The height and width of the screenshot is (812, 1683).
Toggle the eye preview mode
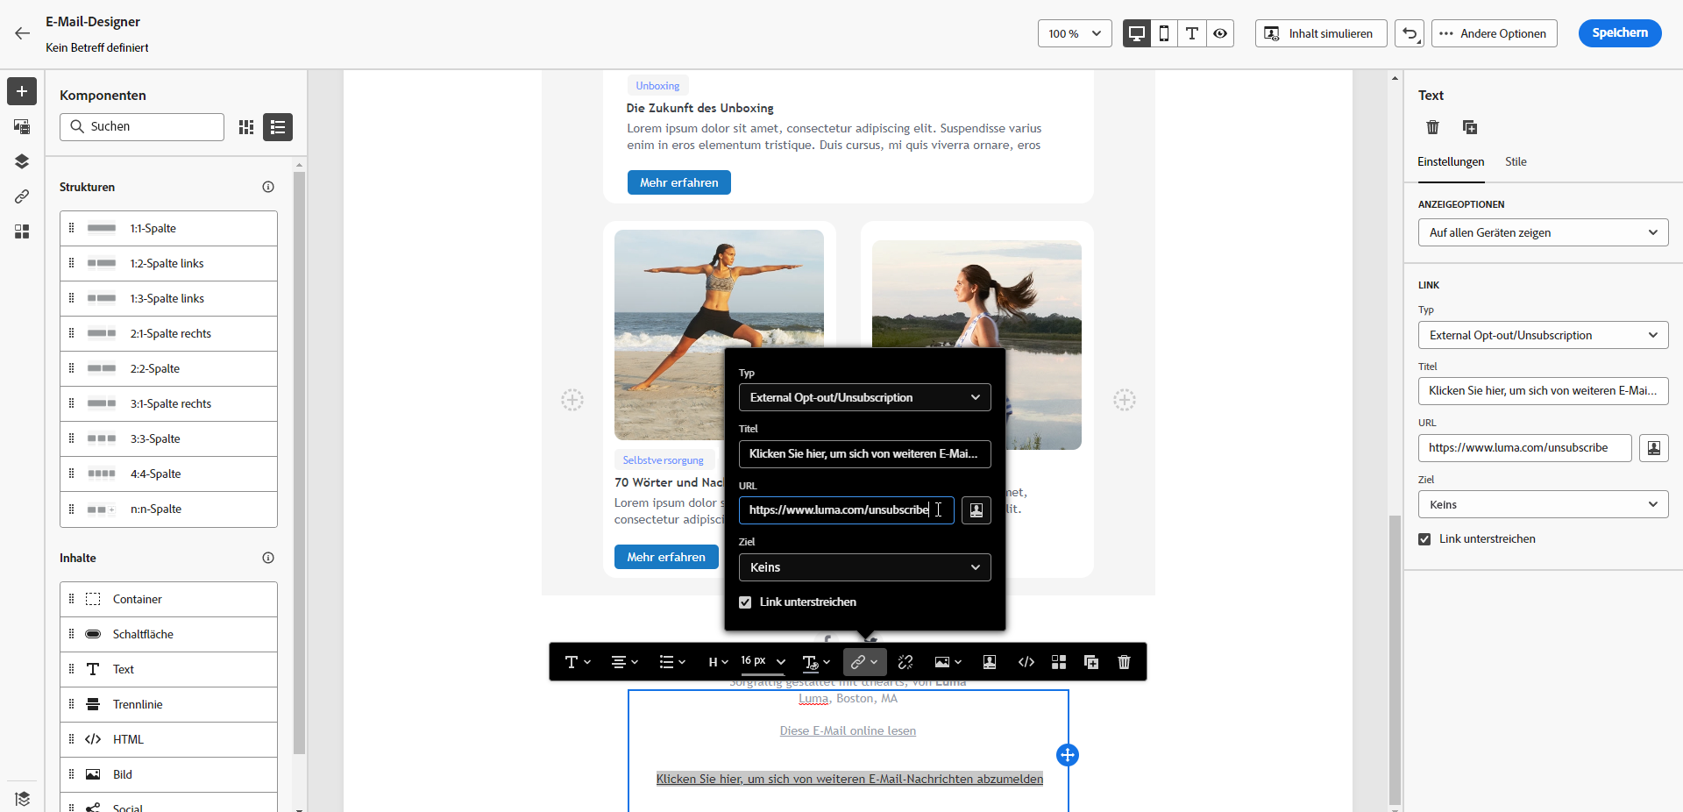[x=1220, y=33]
